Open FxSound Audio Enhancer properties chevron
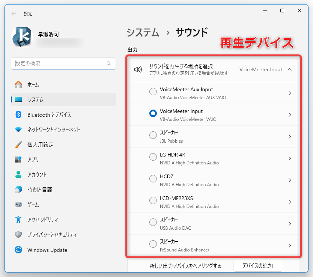This screenshot has height=277, width=313. (x=290, y=245)
